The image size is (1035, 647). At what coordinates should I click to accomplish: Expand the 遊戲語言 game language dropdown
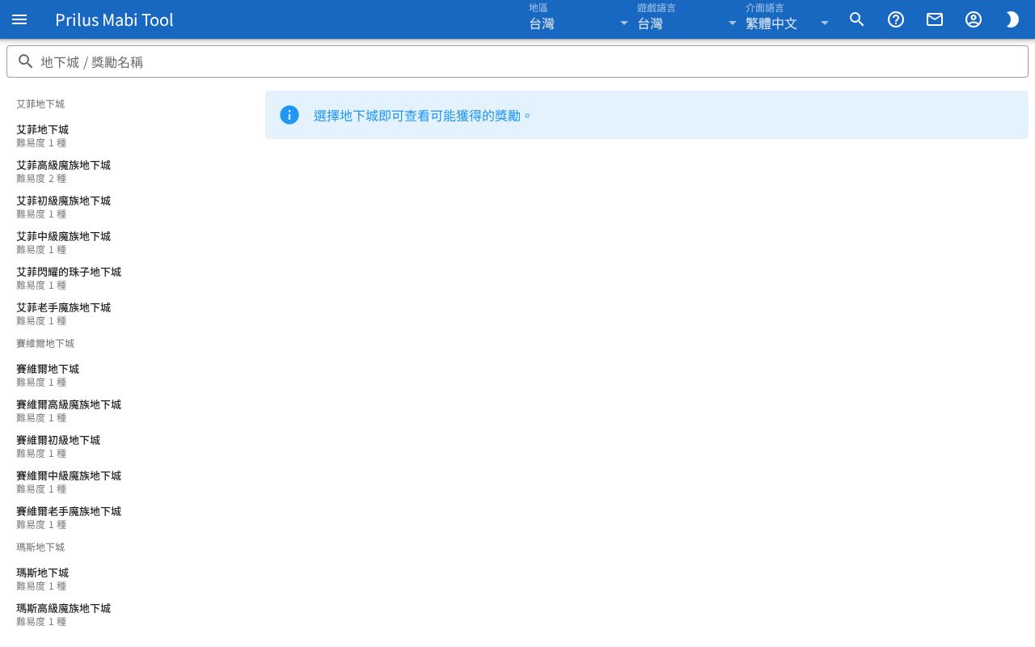tap(687, 19)
